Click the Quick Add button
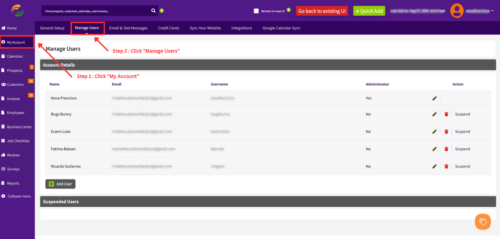 tap(369, 11)
